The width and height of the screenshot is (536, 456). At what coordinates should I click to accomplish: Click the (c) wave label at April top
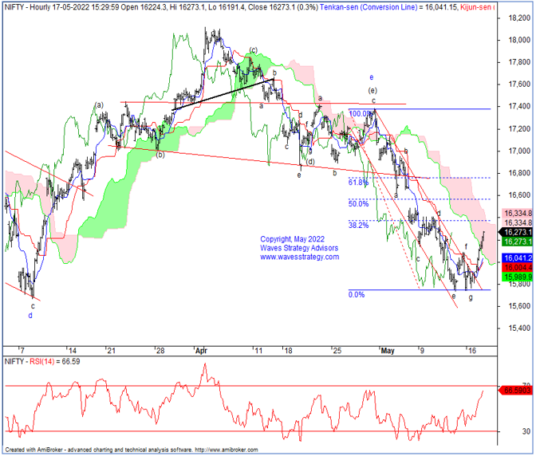[x=253, y=50]
